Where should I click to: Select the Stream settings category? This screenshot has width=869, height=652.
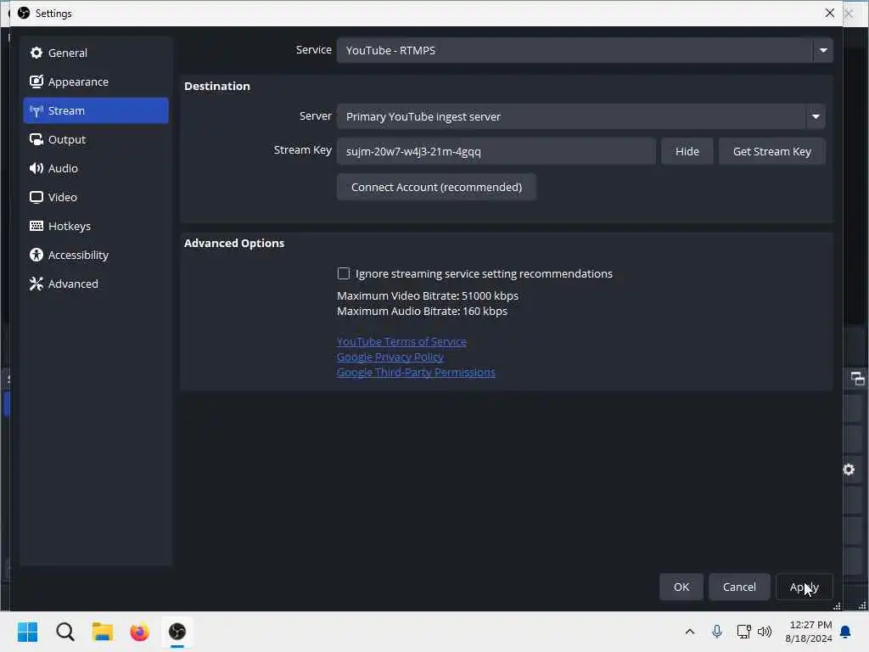tap(96, 110)
